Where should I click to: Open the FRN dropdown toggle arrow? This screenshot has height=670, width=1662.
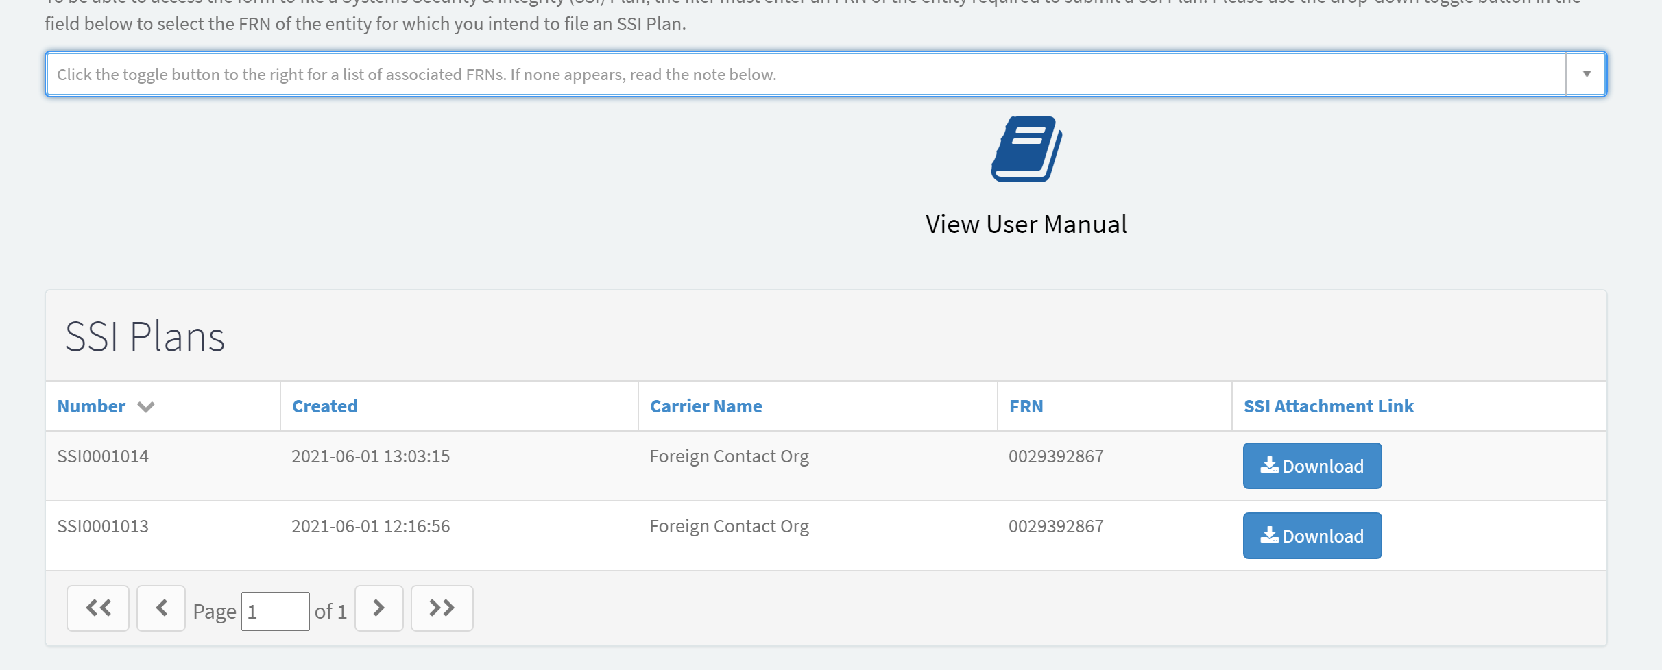tap(1586, 74)
